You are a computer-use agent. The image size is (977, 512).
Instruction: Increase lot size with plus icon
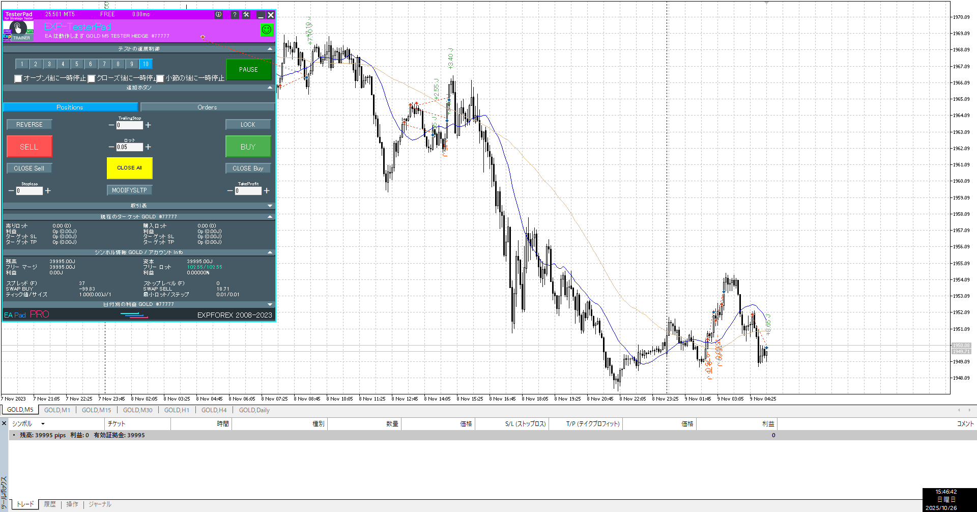[x=148, y=147]
